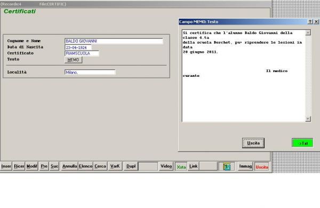Click the Video button
Viewport: 320px width, 208px height.
point(166,166)
